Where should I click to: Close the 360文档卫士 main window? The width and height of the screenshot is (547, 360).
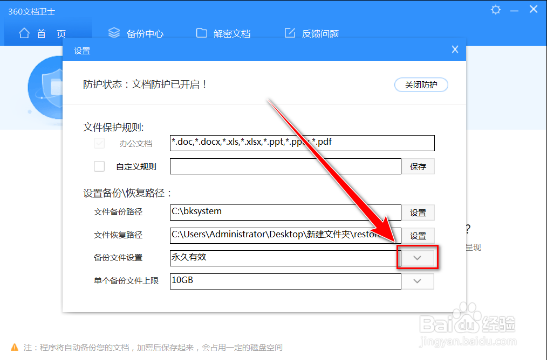534,9
